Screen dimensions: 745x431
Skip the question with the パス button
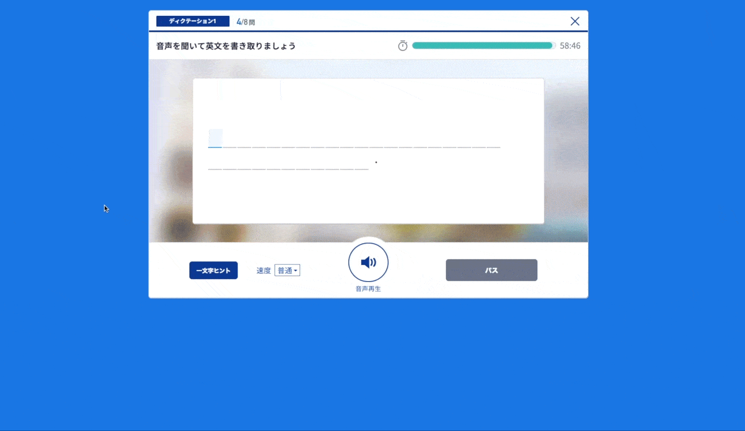click(491, 270)
